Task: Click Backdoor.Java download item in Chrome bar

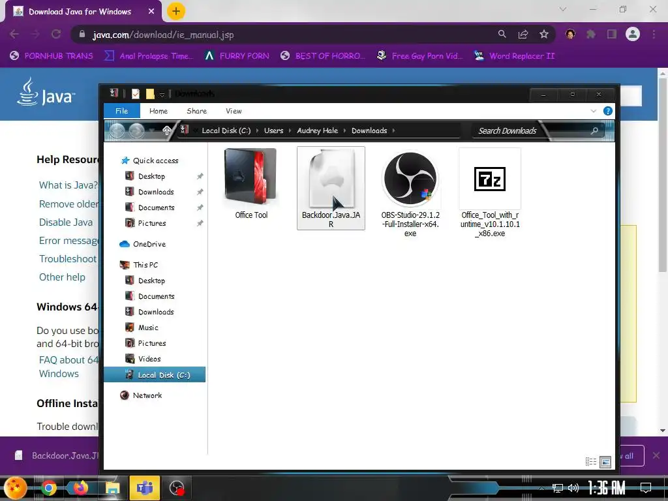Action: pyautogui.click(x=56, y=455)
